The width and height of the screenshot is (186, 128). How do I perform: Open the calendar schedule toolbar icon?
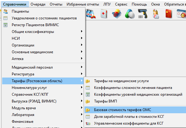point(181,14)
